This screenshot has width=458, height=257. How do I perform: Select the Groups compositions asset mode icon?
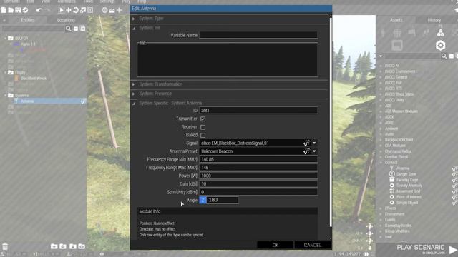click(x=397, y=33)
